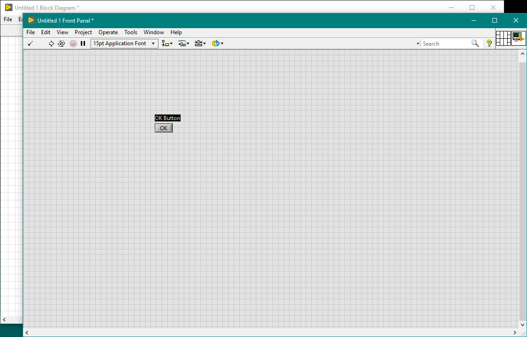Open the Resize Objects dropdown

(200, 43)
